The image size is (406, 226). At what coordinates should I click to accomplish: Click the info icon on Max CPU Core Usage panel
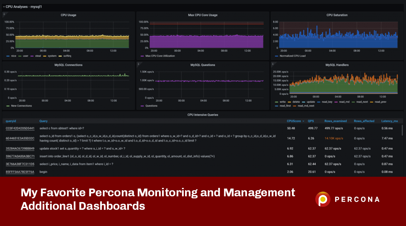[x=138, y=14]
